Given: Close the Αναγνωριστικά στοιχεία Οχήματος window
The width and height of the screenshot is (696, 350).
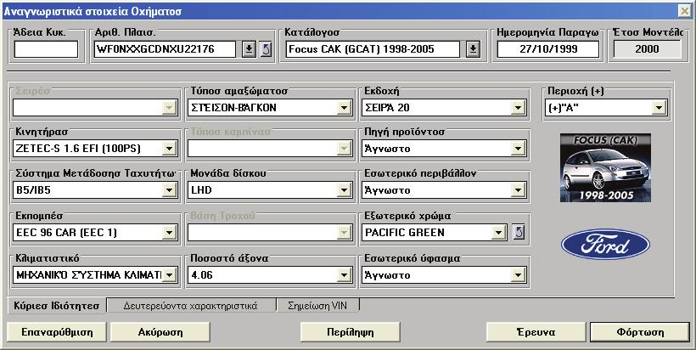Looking at the screenshot, I should [x=684, y=11].
